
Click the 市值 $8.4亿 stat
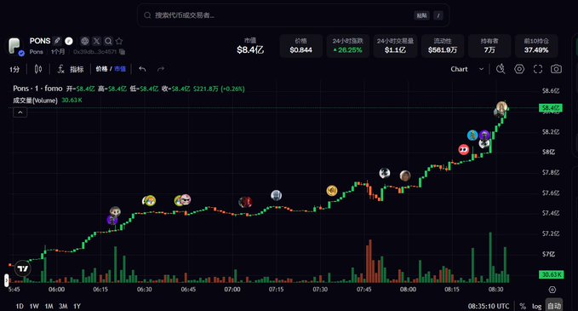point(250,46)
